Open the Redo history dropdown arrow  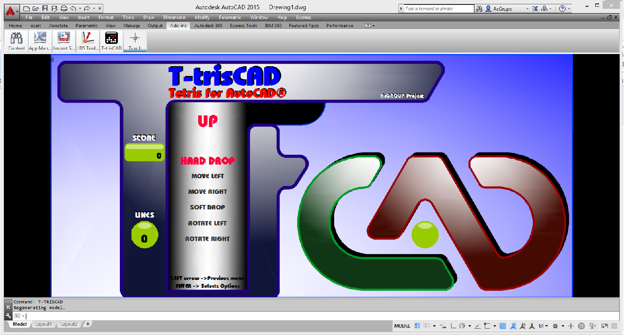(x=94, y=8)
